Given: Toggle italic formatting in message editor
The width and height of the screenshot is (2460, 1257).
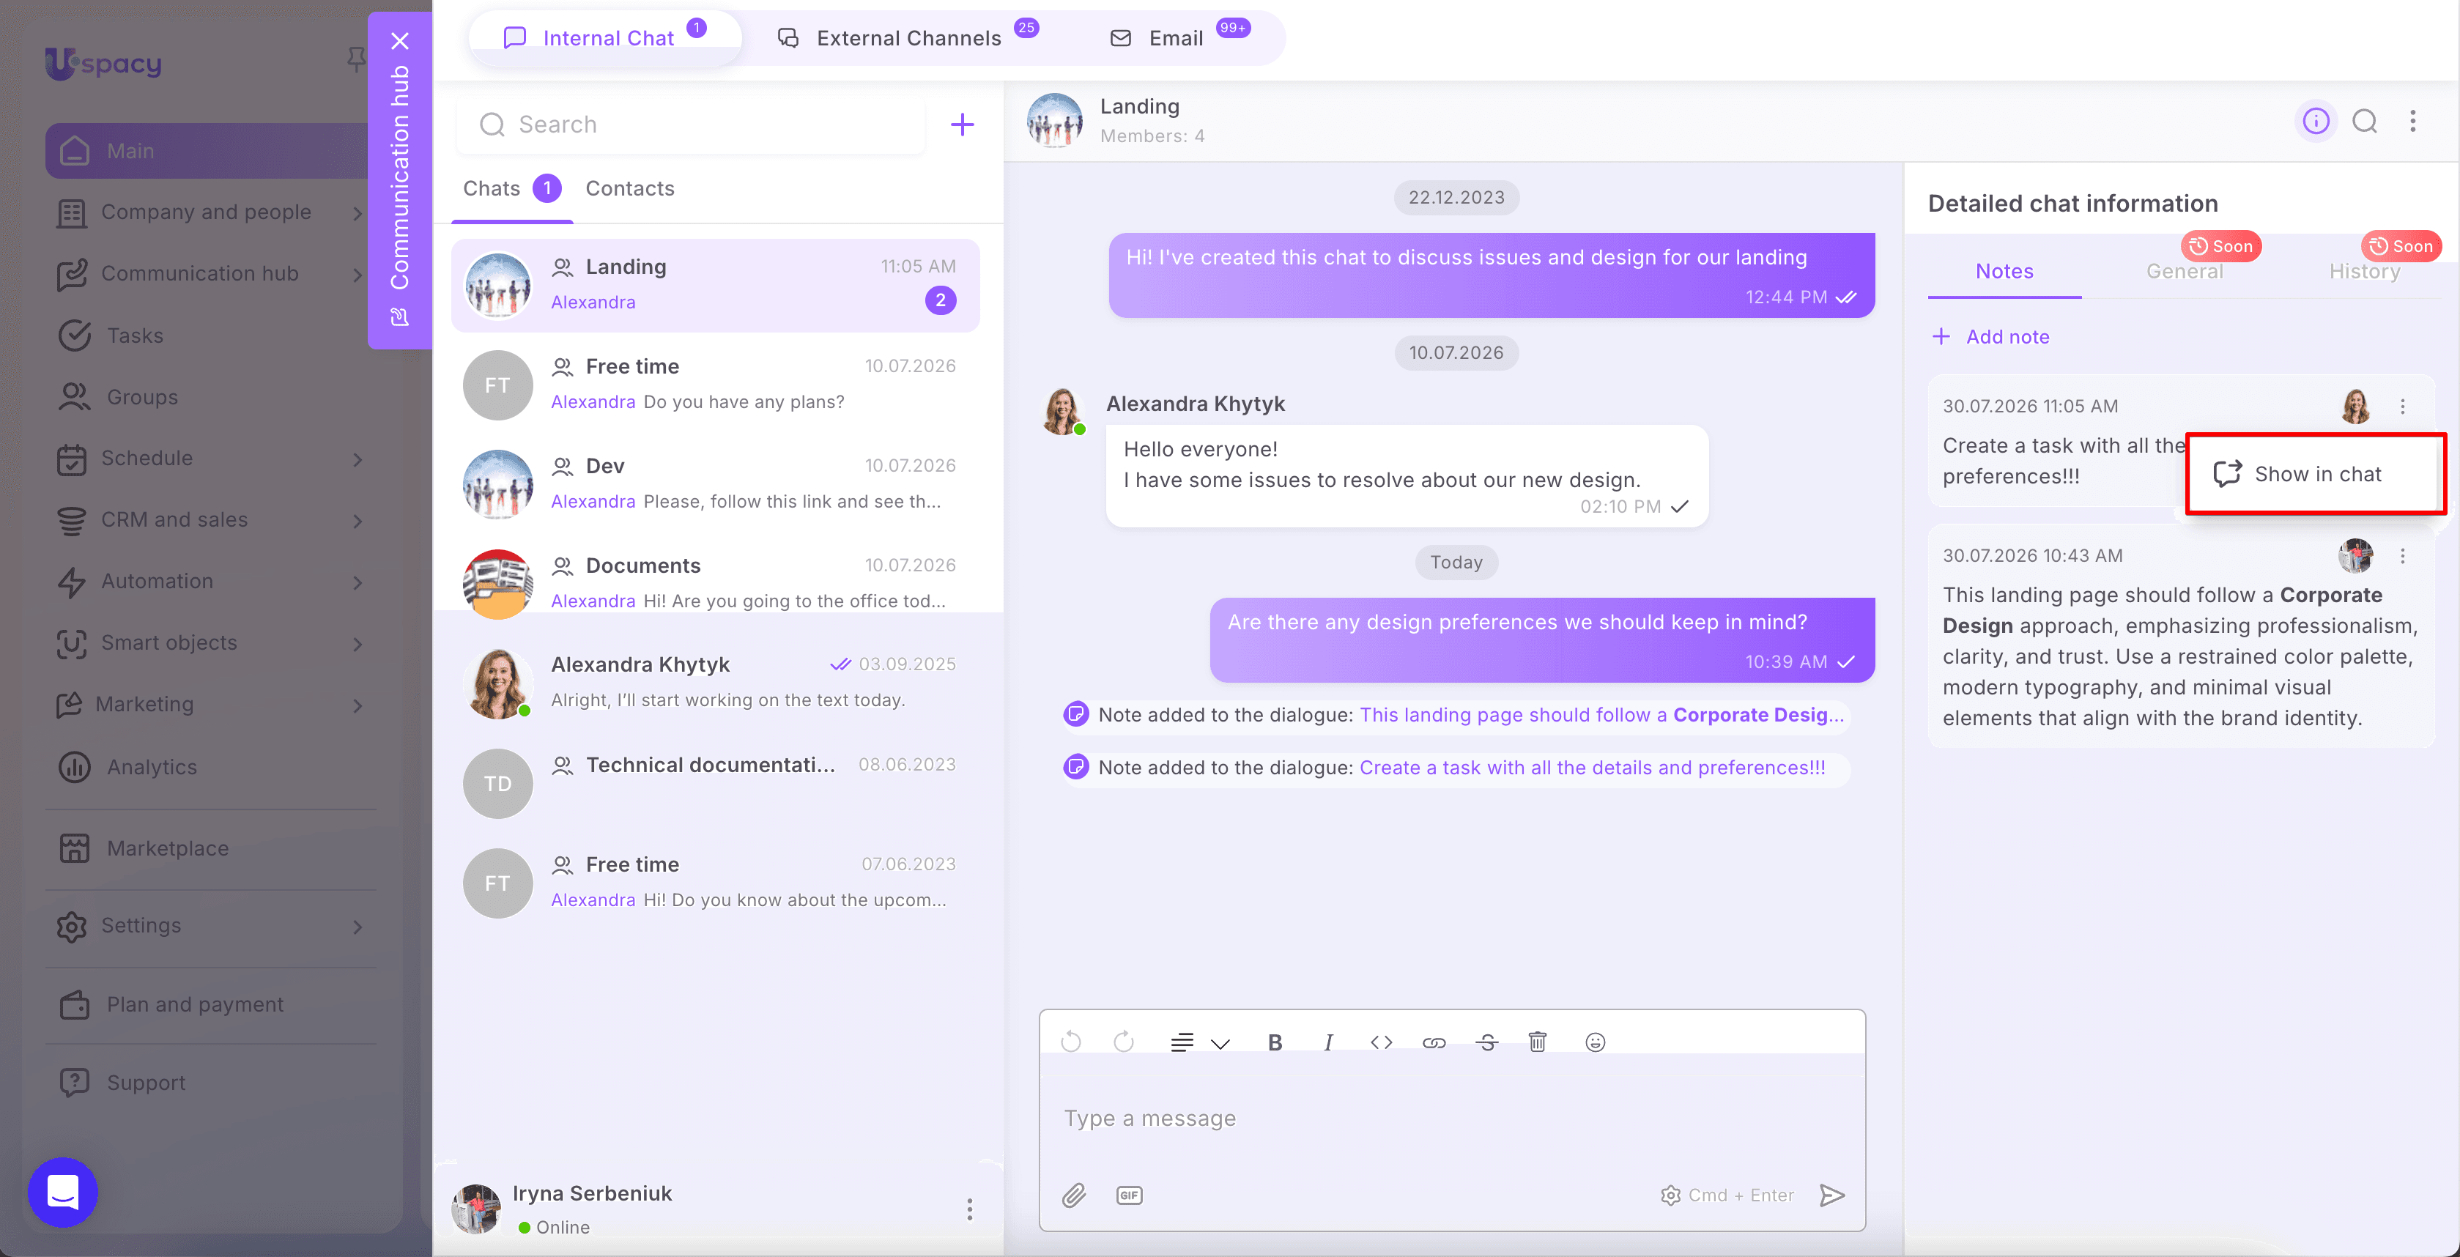Looking at the screenshot, I should (x=1327, y=1042).
